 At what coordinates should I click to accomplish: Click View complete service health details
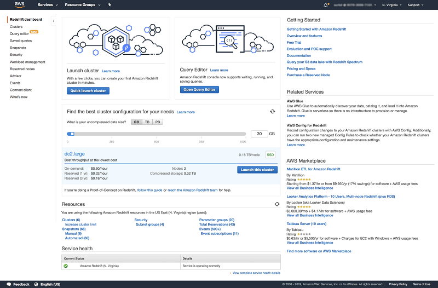256,273
